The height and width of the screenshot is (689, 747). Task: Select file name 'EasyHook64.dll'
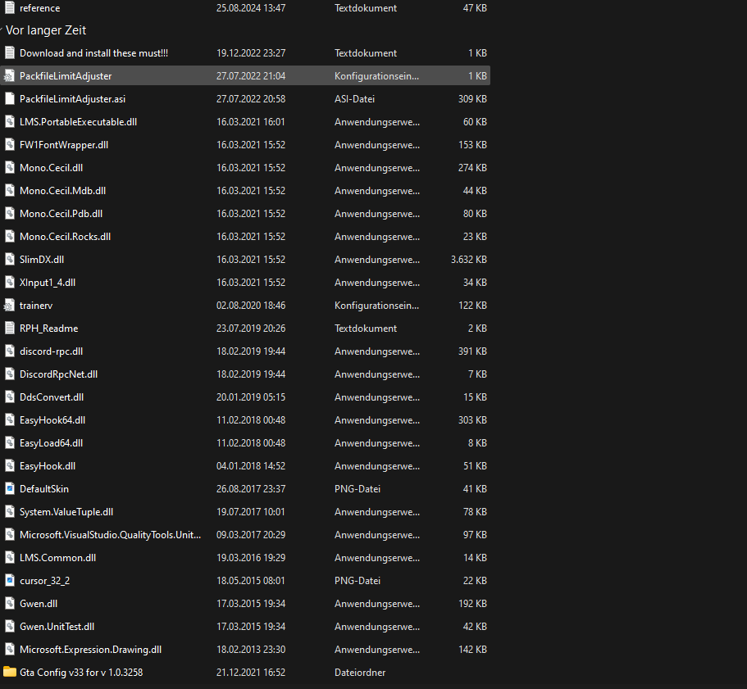[x=52, y=419]
